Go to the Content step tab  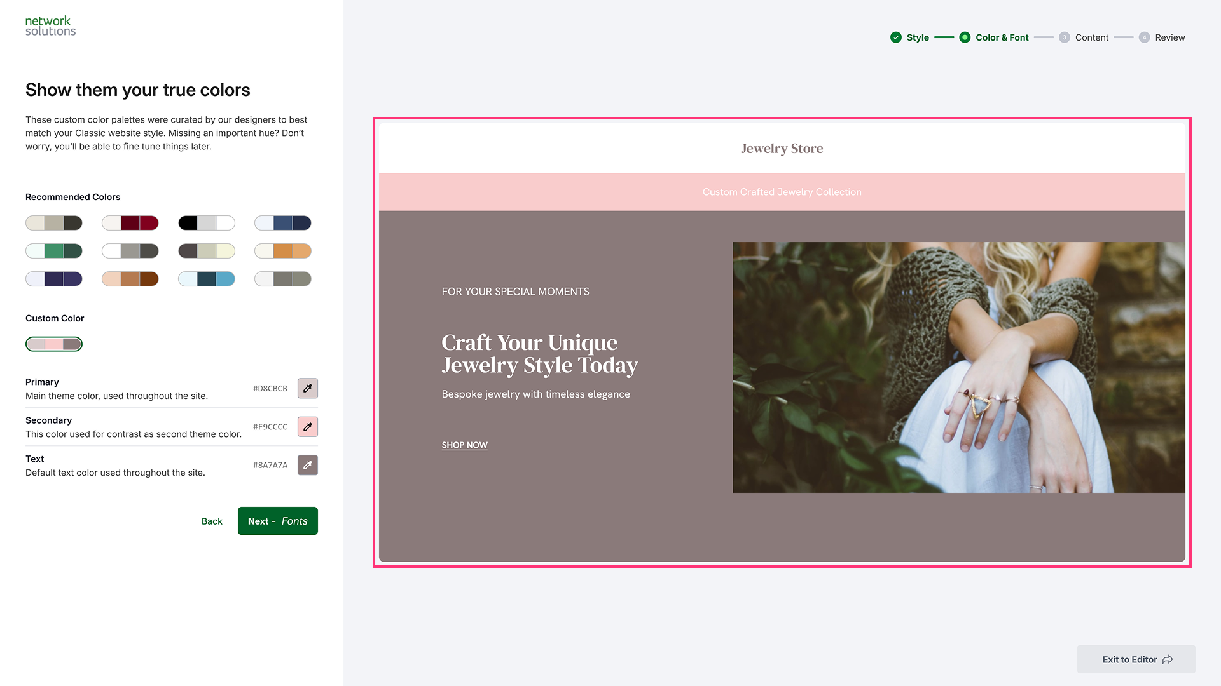[1091, 37]
